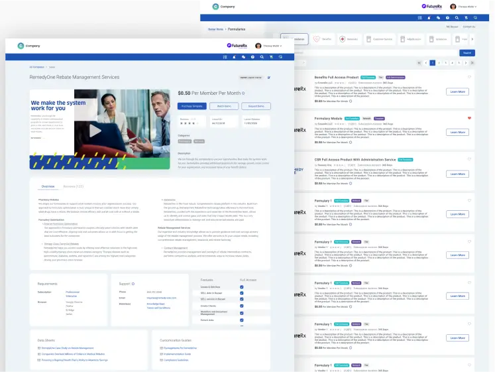Screen dimensions: 495x372
Task: Open help icon in the back window toolbar
Action: (x=447, y=18)
